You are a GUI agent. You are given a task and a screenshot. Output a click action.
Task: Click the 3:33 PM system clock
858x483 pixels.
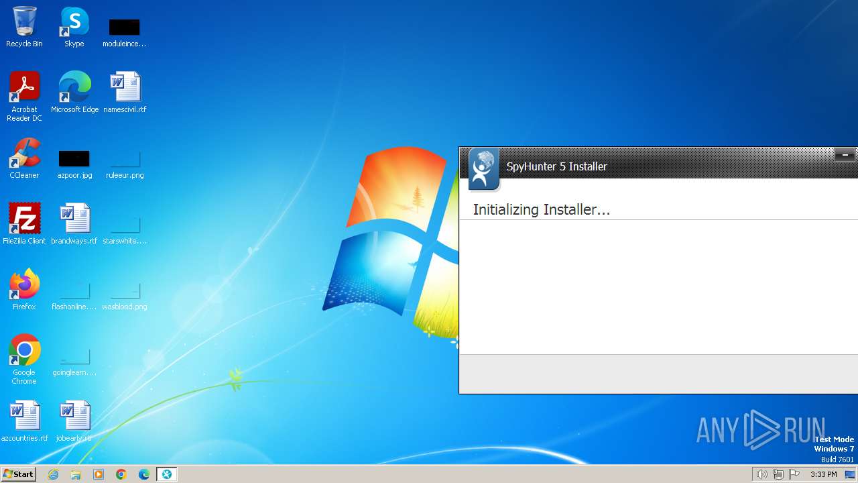pos(823,474)
